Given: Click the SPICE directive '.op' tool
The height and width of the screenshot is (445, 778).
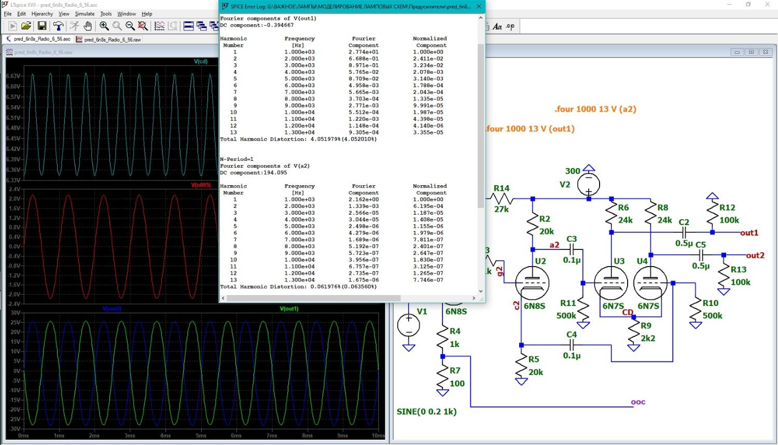Looking at the screenshot, I should click(510, 26).
